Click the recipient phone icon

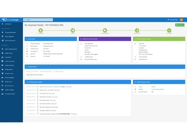pyautogui.click(x=135, y=57)
